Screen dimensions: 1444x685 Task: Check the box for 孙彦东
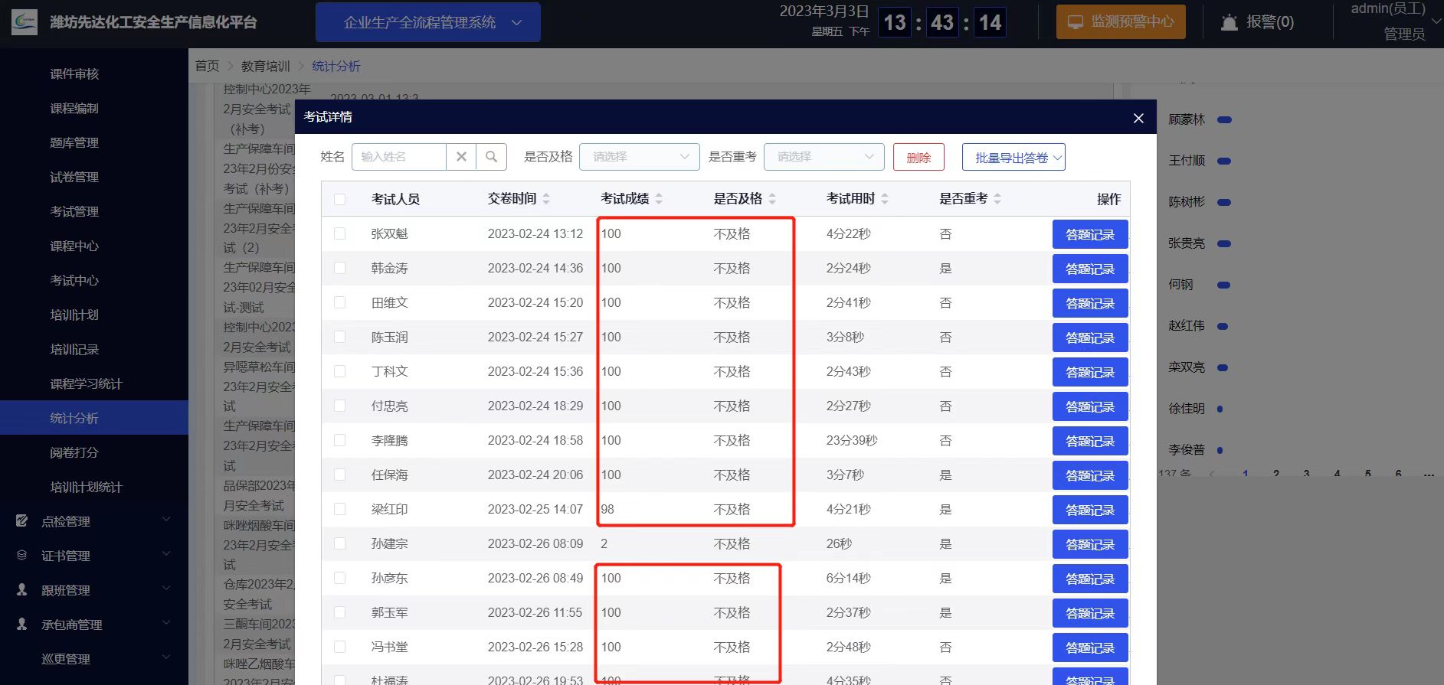[340, 578]
